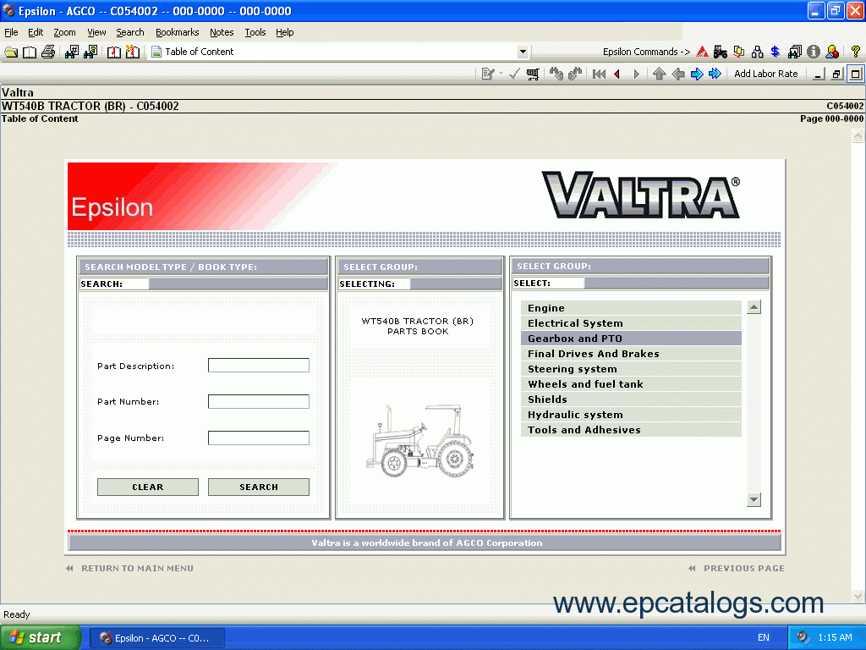Open the Zoom menu
This screenshot has width=866, height=650.
tap(64, 32)
